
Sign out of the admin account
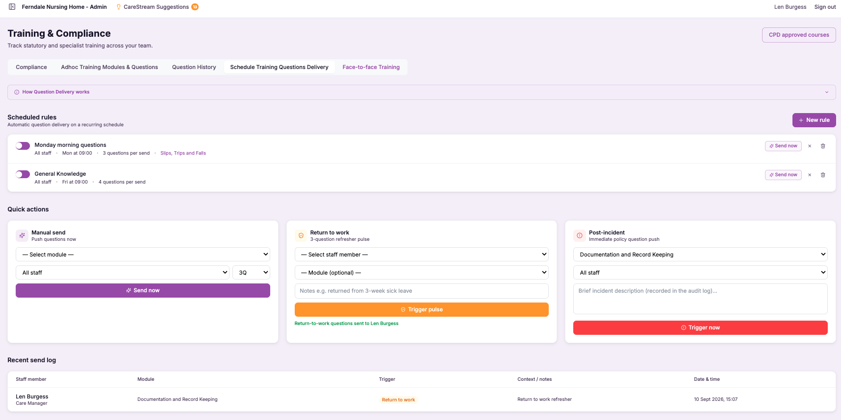[825, 7]
